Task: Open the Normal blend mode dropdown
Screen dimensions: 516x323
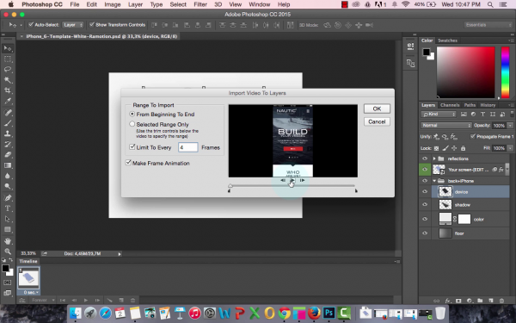Action: point(446,125)
